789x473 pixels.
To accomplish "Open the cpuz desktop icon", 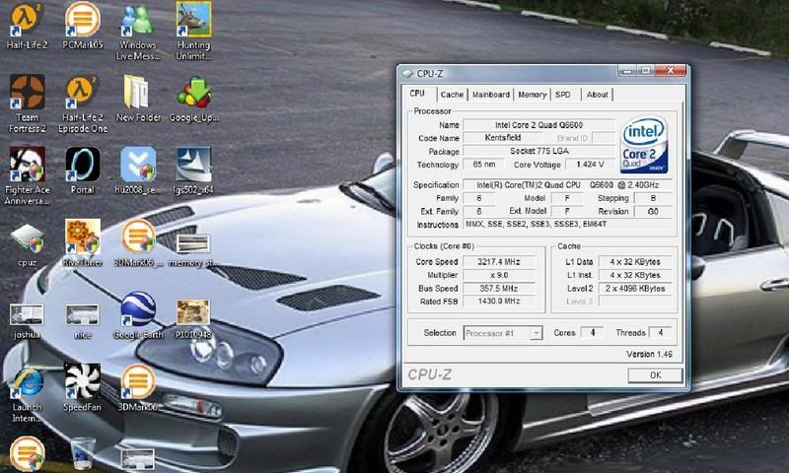I will pyautogui.click(x=28, y=243).
